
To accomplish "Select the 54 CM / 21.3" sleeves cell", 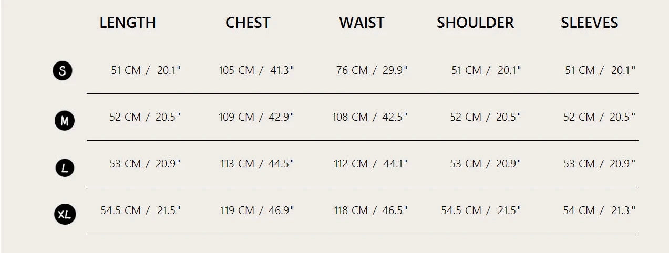I will click(600, 210).
